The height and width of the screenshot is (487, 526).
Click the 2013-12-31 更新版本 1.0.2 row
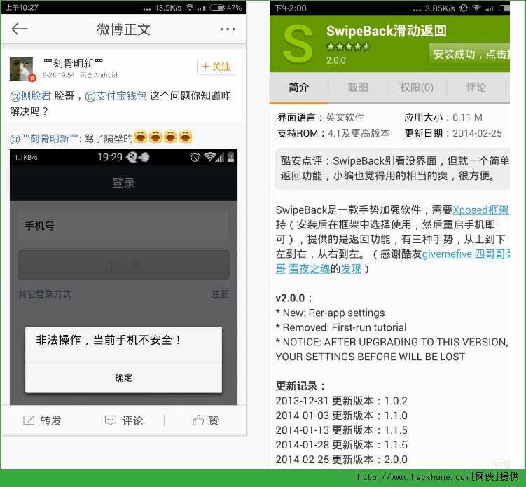pyautogui.click(x=342, y=401)
